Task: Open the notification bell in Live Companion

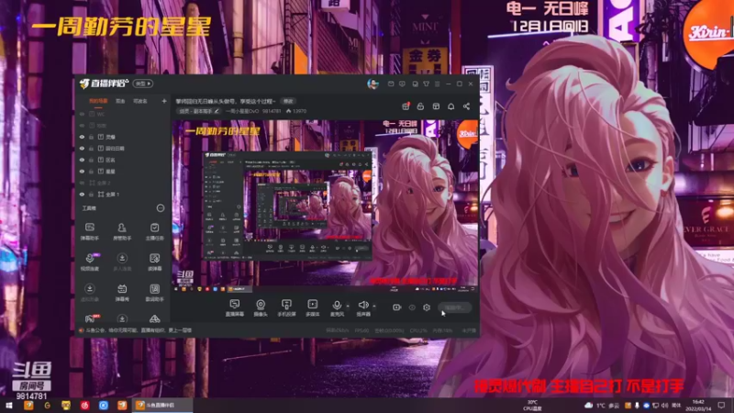Action: pos(450,106)
